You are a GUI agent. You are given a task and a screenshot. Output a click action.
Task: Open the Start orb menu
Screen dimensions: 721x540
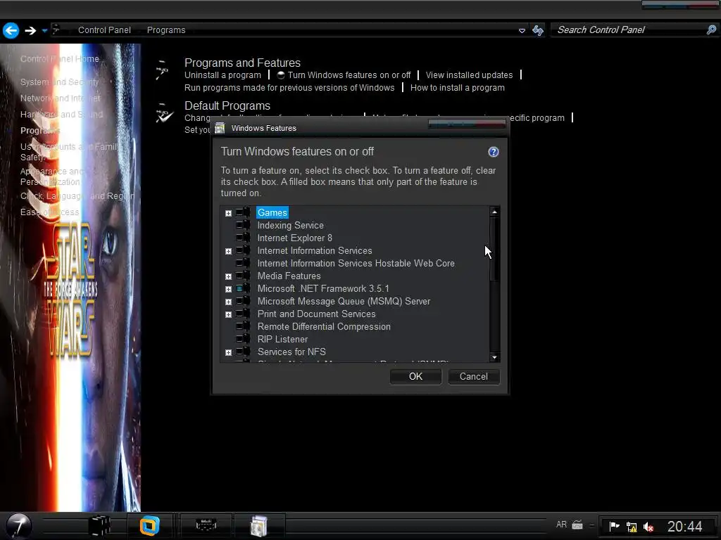(19, 526)
